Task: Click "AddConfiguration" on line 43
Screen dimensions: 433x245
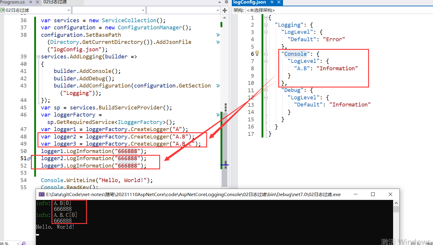Action: pyautogui.click(x=105, y=86)
